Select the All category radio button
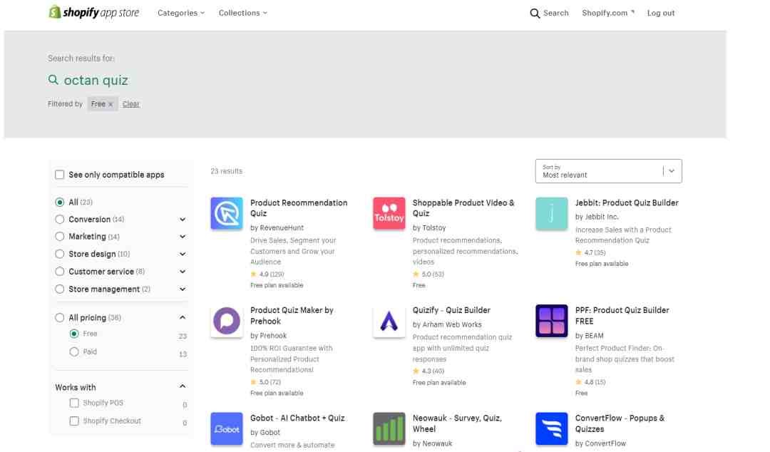 [59, 202]
